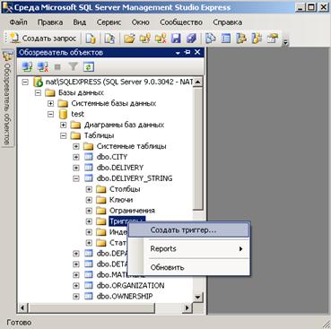Open the Сервис menu

tap(109, 22)
